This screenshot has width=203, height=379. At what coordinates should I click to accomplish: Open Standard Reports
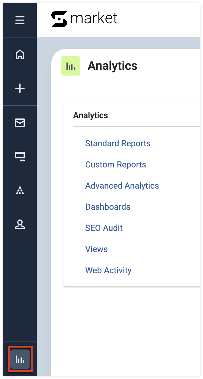(x=118, y=143)
